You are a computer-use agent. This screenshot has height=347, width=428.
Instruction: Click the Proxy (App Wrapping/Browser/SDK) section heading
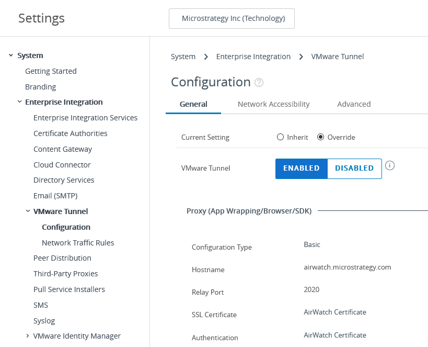pos(249,211)
